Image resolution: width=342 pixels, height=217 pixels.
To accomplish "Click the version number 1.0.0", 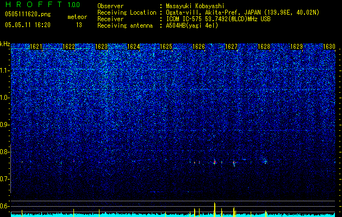I will click(x=74, y=5).
